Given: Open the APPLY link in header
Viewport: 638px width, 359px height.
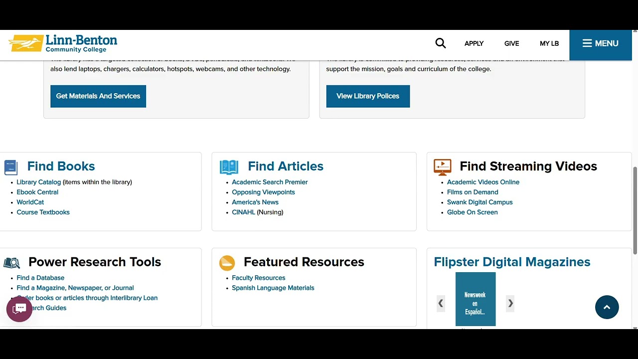Looking at the screenshot, I should [474, 43].
